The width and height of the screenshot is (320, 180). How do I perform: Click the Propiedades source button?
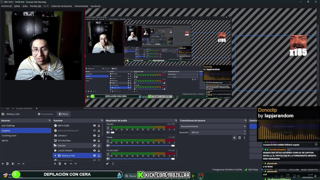[45, 114]
